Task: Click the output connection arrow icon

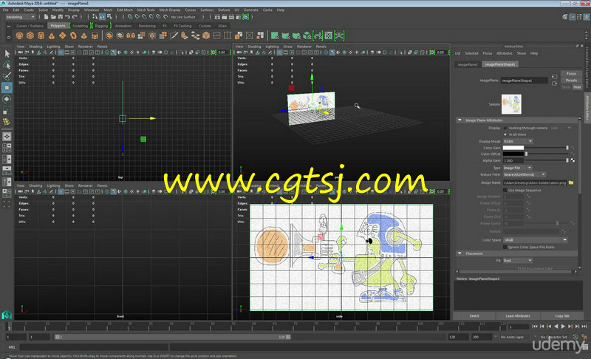Action: point(555,83)
